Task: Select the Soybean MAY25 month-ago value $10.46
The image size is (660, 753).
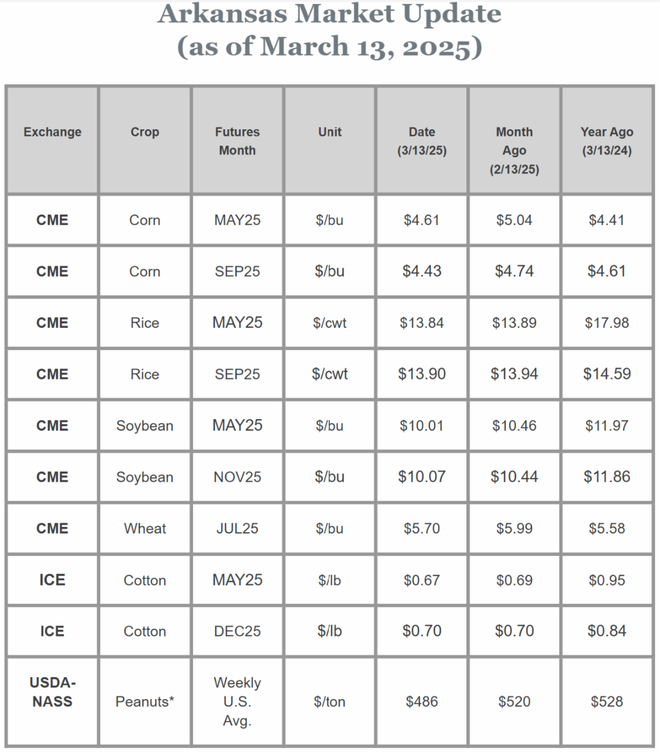Action: [514, 426]
